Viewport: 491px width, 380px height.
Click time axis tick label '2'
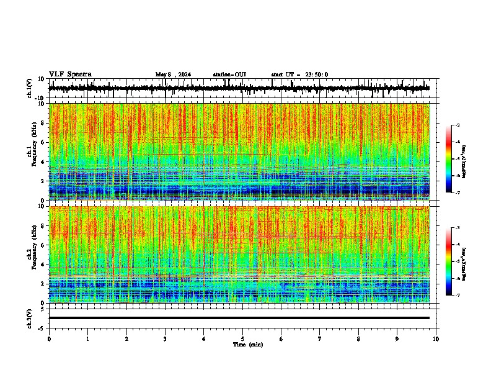tap(126, 339)
